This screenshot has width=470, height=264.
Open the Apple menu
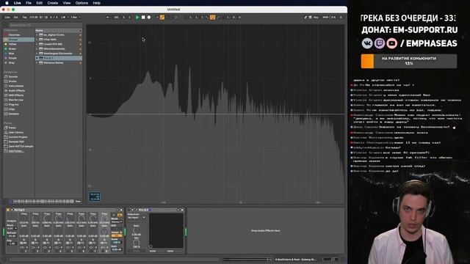tap(7, 3)
